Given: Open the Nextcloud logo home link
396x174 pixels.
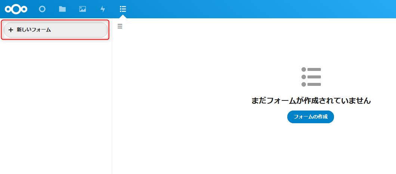Looking at the screenshot, I should pos(16,9).
